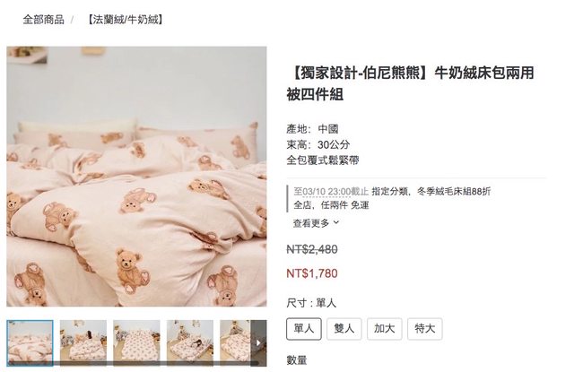Show the third thumbnail of flat sheet
Screen dimensions: 574x372
point(136,342)
